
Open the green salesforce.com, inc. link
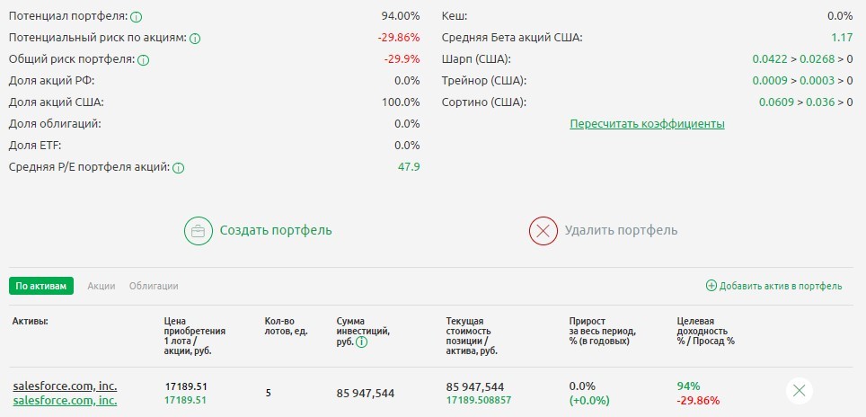pos(65,400)
